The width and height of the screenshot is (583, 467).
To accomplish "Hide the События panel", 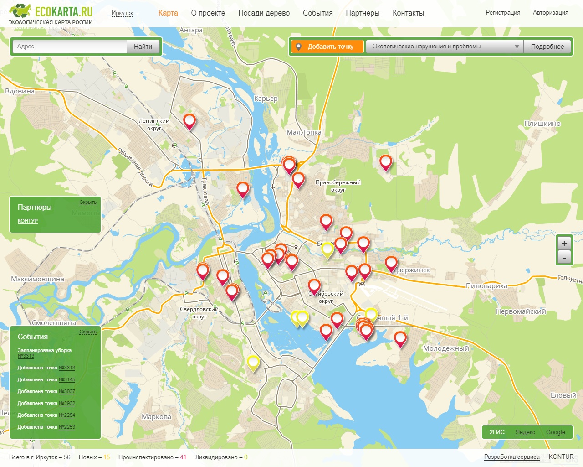I will (88, 332).
